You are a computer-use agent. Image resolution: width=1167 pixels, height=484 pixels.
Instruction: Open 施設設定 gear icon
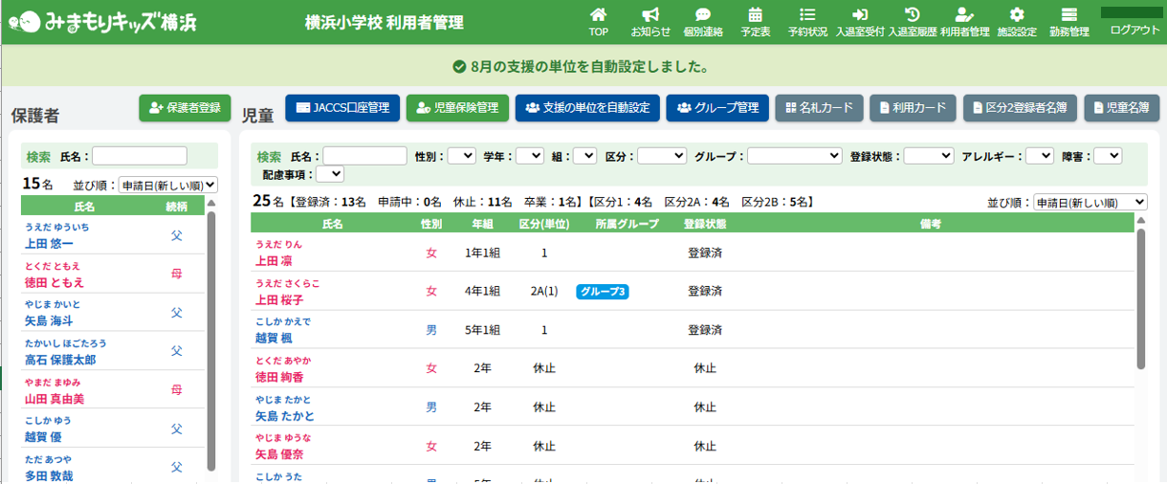click(1017, 15)
